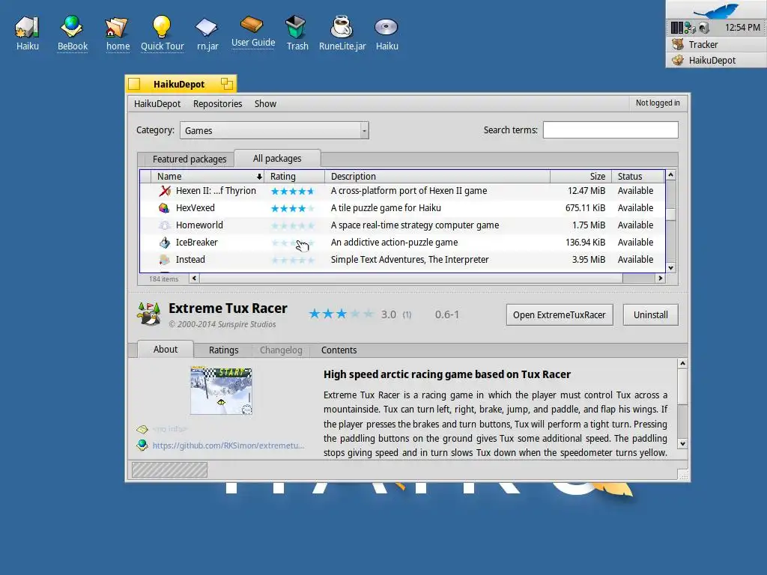The image size is (767, 575).
Task: Click the Uninstall button
Action: click(x=651, y=315)
